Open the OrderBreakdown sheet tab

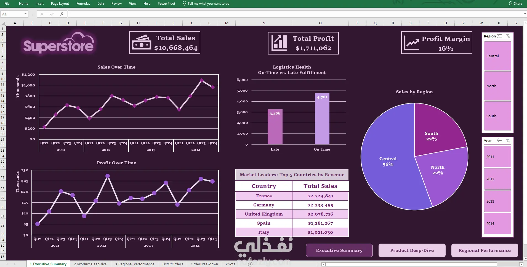click(x=204, y=264)
